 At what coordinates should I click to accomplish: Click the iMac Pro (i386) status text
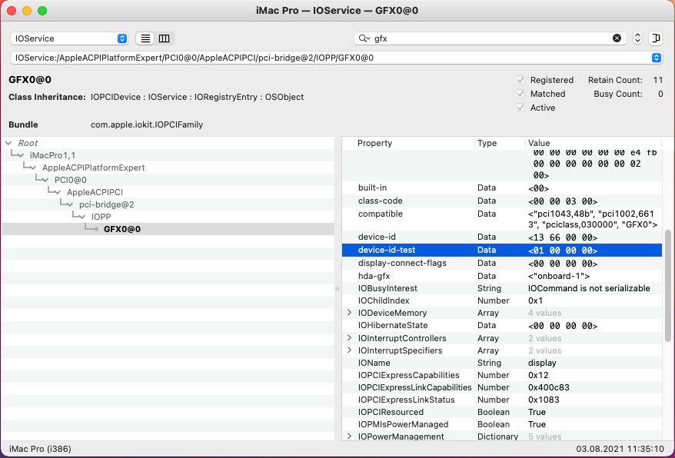(40, 449)
